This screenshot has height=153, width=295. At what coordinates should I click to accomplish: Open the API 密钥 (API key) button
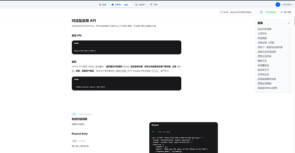(286, 12)
